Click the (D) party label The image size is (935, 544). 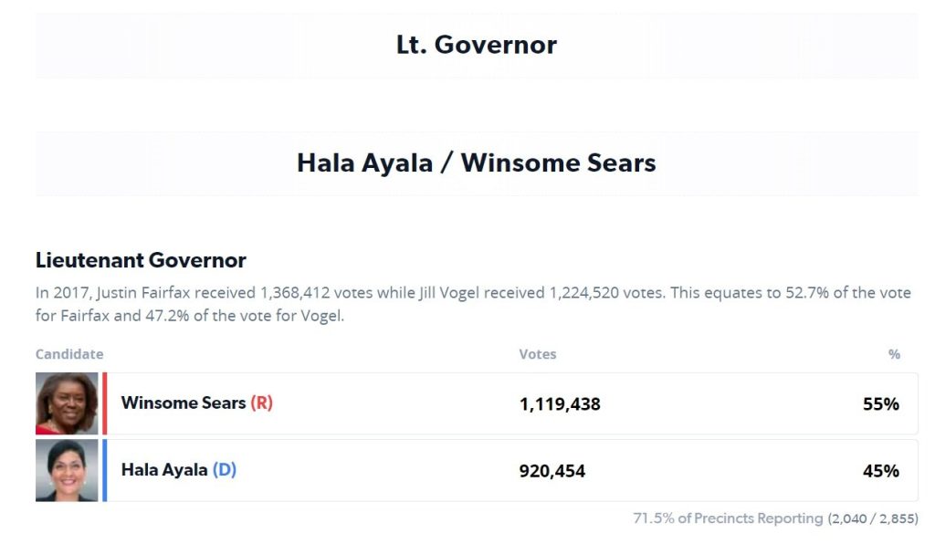click(225, 471)
